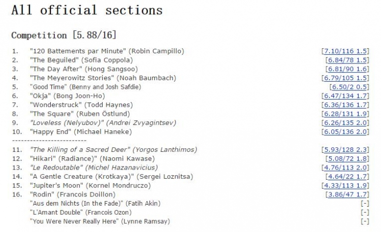Viewport: 381px width, 232px height.
Task: Open The Day After rating 6.81/90 1.6
Action: (347, 69)
